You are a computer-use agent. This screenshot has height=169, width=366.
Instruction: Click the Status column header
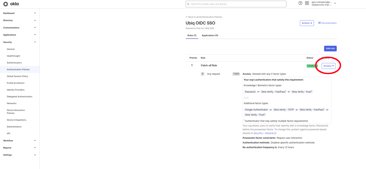[x=310, y=58]
